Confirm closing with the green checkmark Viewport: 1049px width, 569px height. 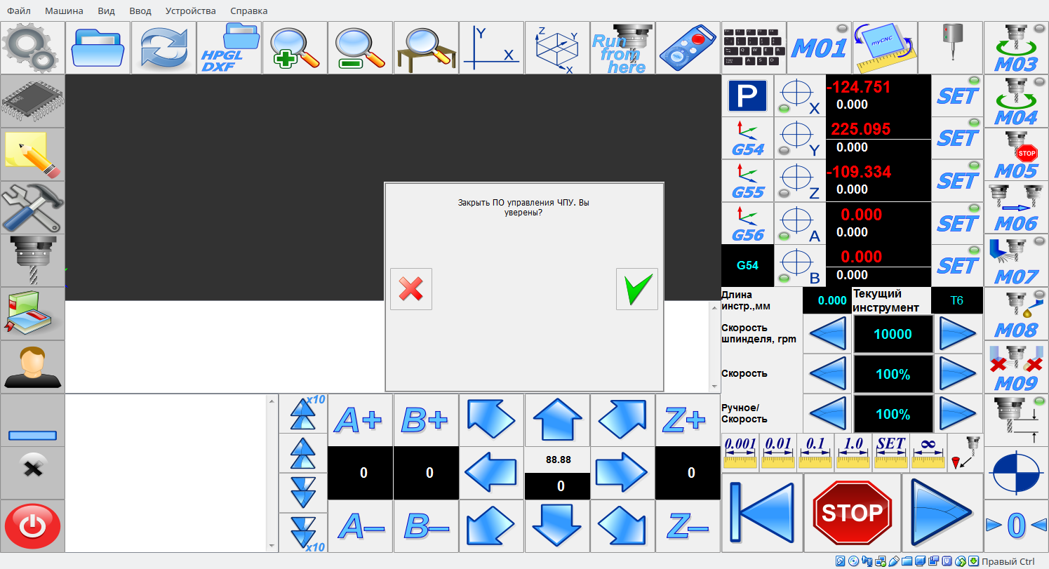[x=636, y=288]
